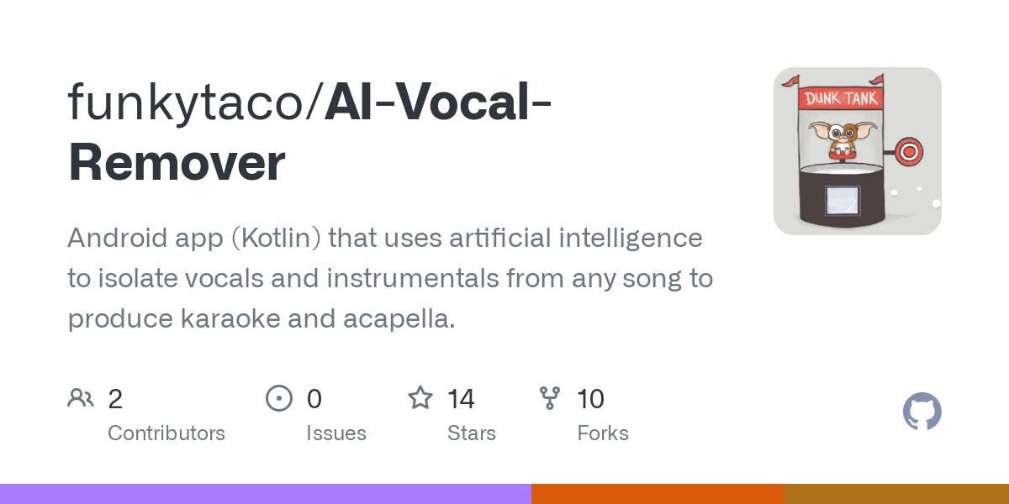Click the orange language bar segment
Viewport: 1009px width, 504px height.
point(658,494)
